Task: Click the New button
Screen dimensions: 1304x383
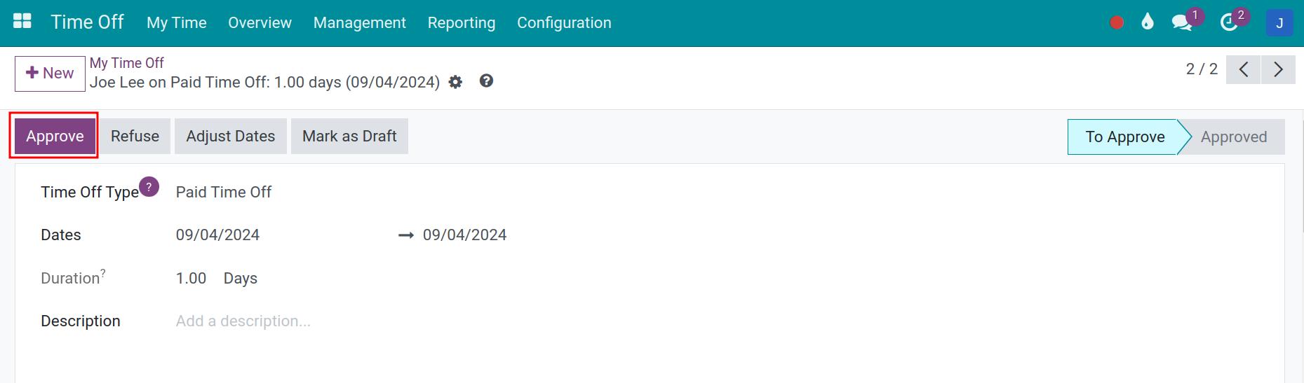Action: click(x=50, y=74)
